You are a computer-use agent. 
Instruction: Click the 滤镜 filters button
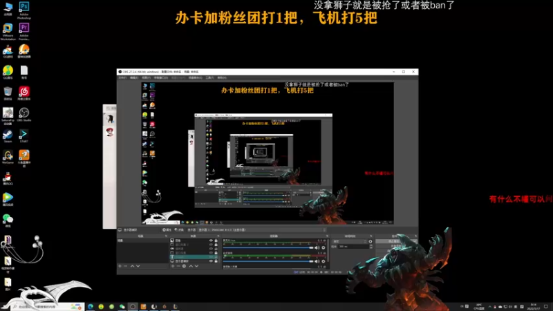coord(179,230)
